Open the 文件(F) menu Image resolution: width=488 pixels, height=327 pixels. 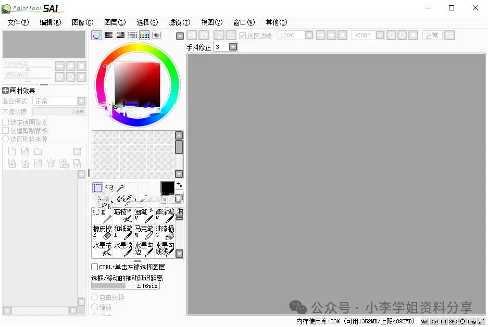tap(18, 22)
